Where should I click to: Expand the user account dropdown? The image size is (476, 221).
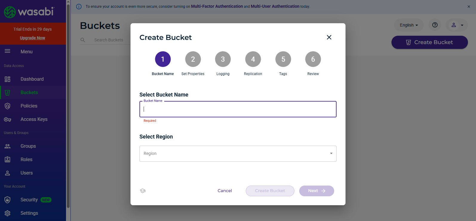[457, 25]
